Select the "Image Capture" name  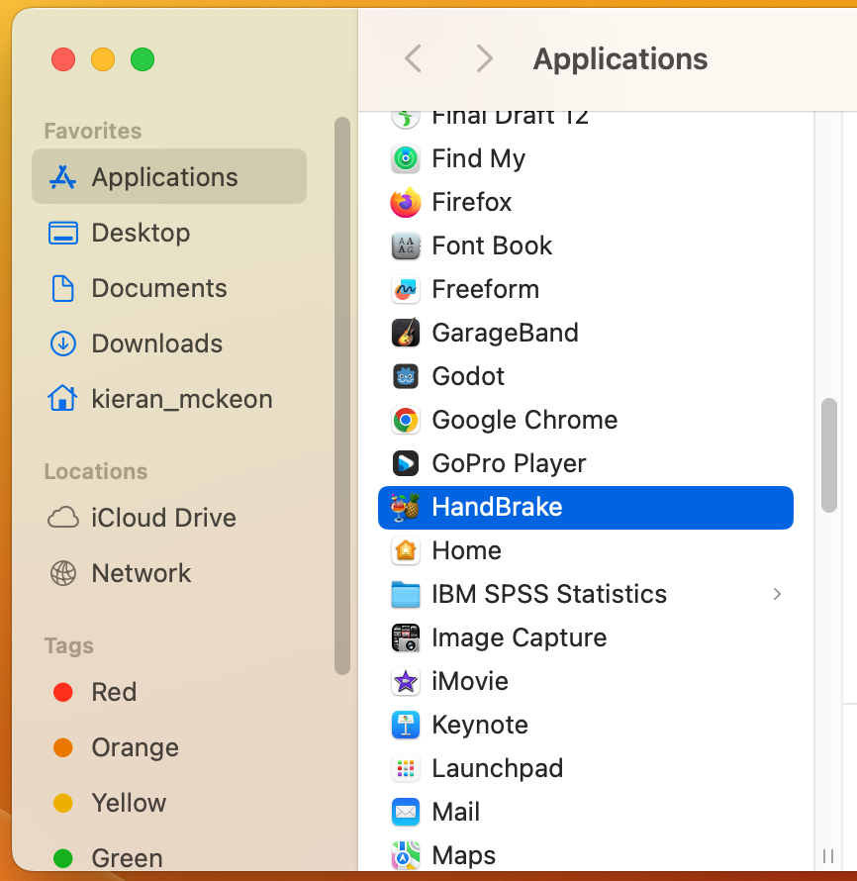[520, 637]
